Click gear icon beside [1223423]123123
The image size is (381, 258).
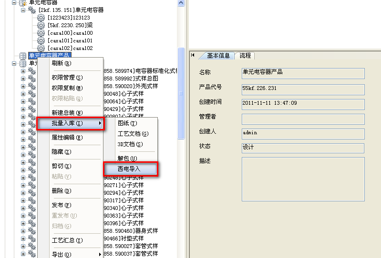[x=41, y=18]
